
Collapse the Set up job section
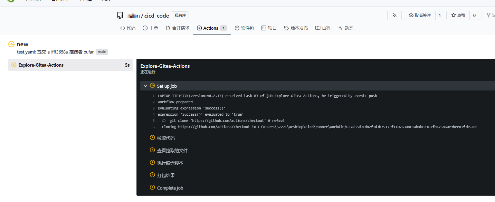[145, 86]
